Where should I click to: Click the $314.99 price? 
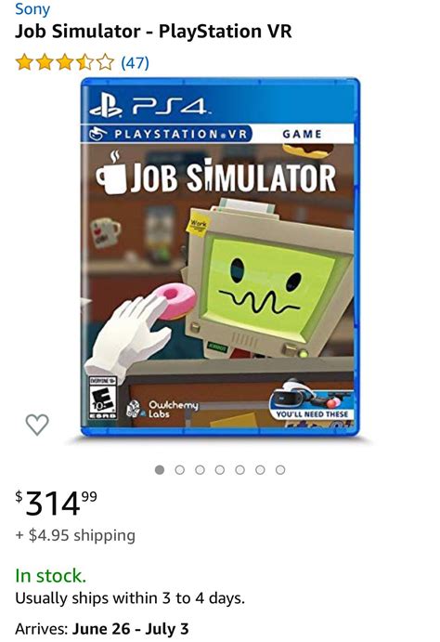coord(57,504)
